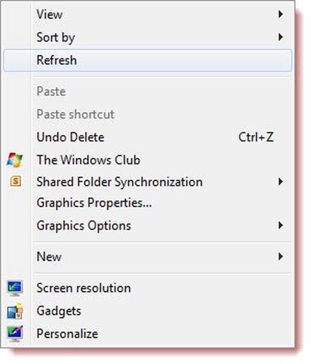Click the orange Shared Folder Synchronization icon
The image size is (311, 364).
coord(15,181)
